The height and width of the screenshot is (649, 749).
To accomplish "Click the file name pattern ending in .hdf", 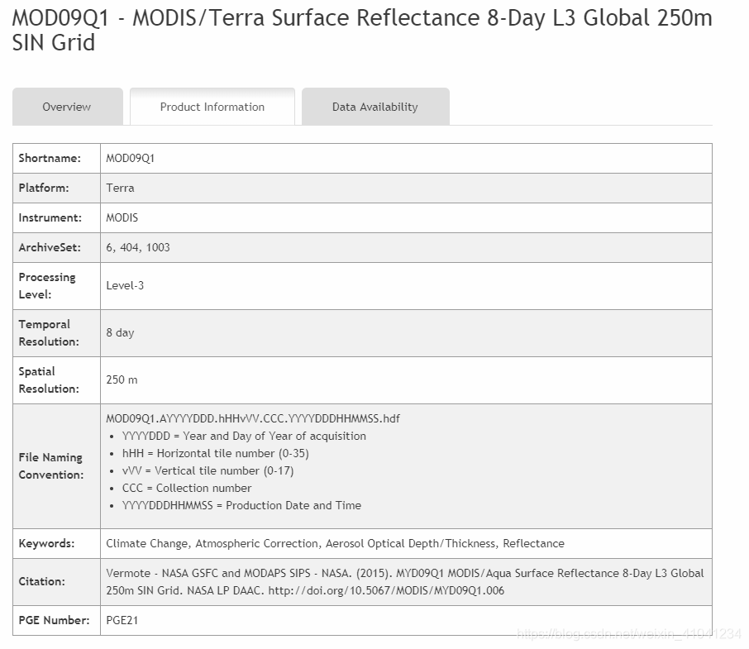I will tap(253, 419).
